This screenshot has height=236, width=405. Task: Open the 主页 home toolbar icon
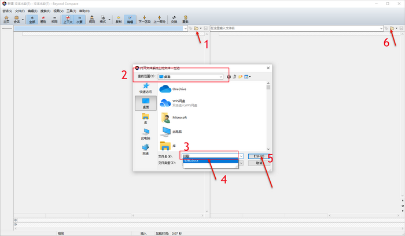tap(6, 19)
